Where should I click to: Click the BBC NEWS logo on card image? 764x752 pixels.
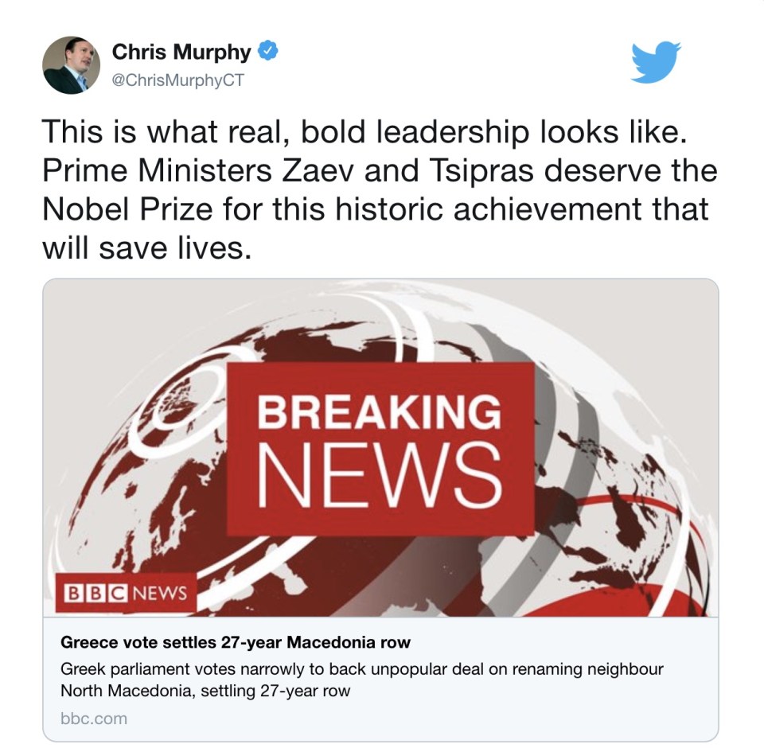(126, 593)
